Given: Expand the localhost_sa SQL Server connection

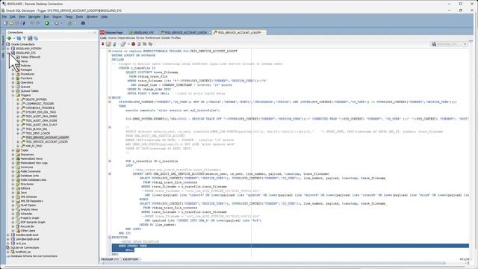Looking at the screenshot, I should tap(8, 252).
